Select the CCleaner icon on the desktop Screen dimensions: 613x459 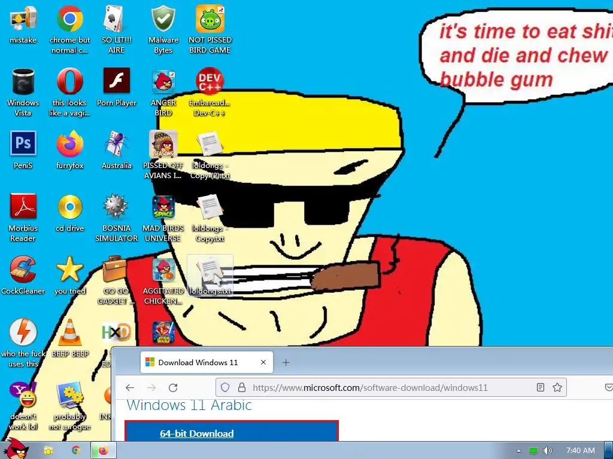coord(23,270)
